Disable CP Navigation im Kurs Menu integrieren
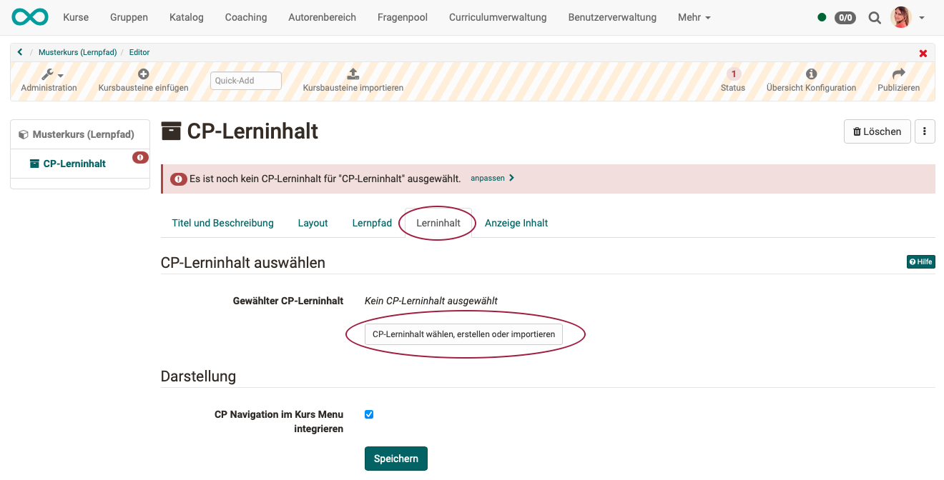 pos(369,414)
